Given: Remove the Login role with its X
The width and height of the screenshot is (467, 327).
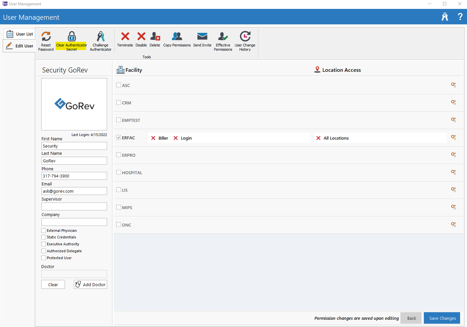Looking at the screenshot, I should click(176, 138).
